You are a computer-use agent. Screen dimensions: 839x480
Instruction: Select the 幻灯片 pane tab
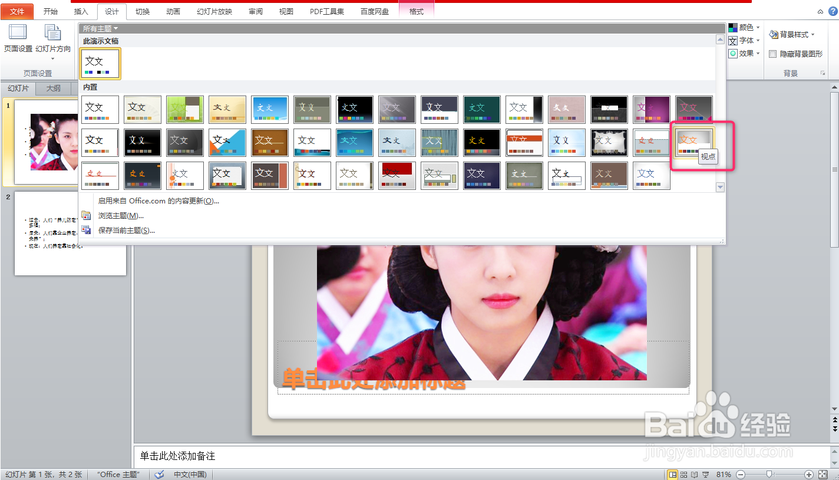(x=18, y=88)
